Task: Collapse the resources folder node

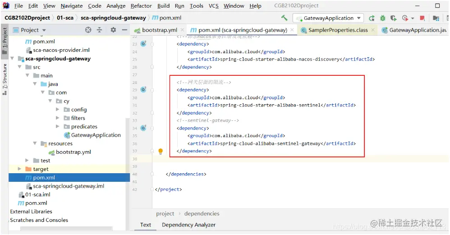Action: point(35,143)
